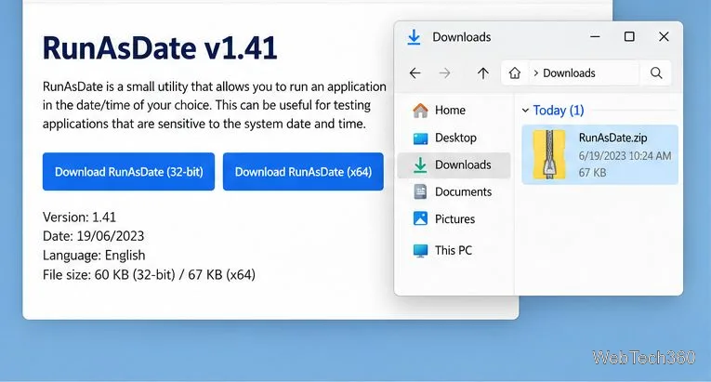This screenshot has width=711, height=382.
Task: Click the Downloads window title text
Action: point(462,37)
